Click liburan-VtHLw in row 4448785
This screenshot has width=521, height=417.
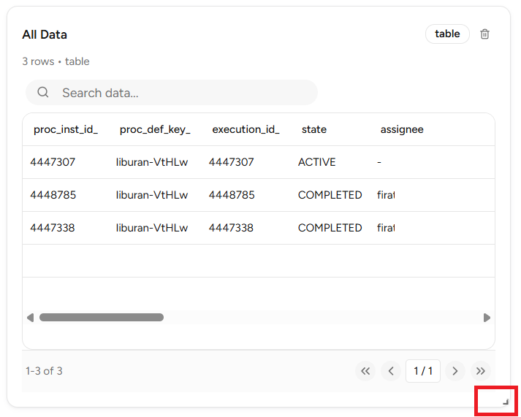click(152, 195)
